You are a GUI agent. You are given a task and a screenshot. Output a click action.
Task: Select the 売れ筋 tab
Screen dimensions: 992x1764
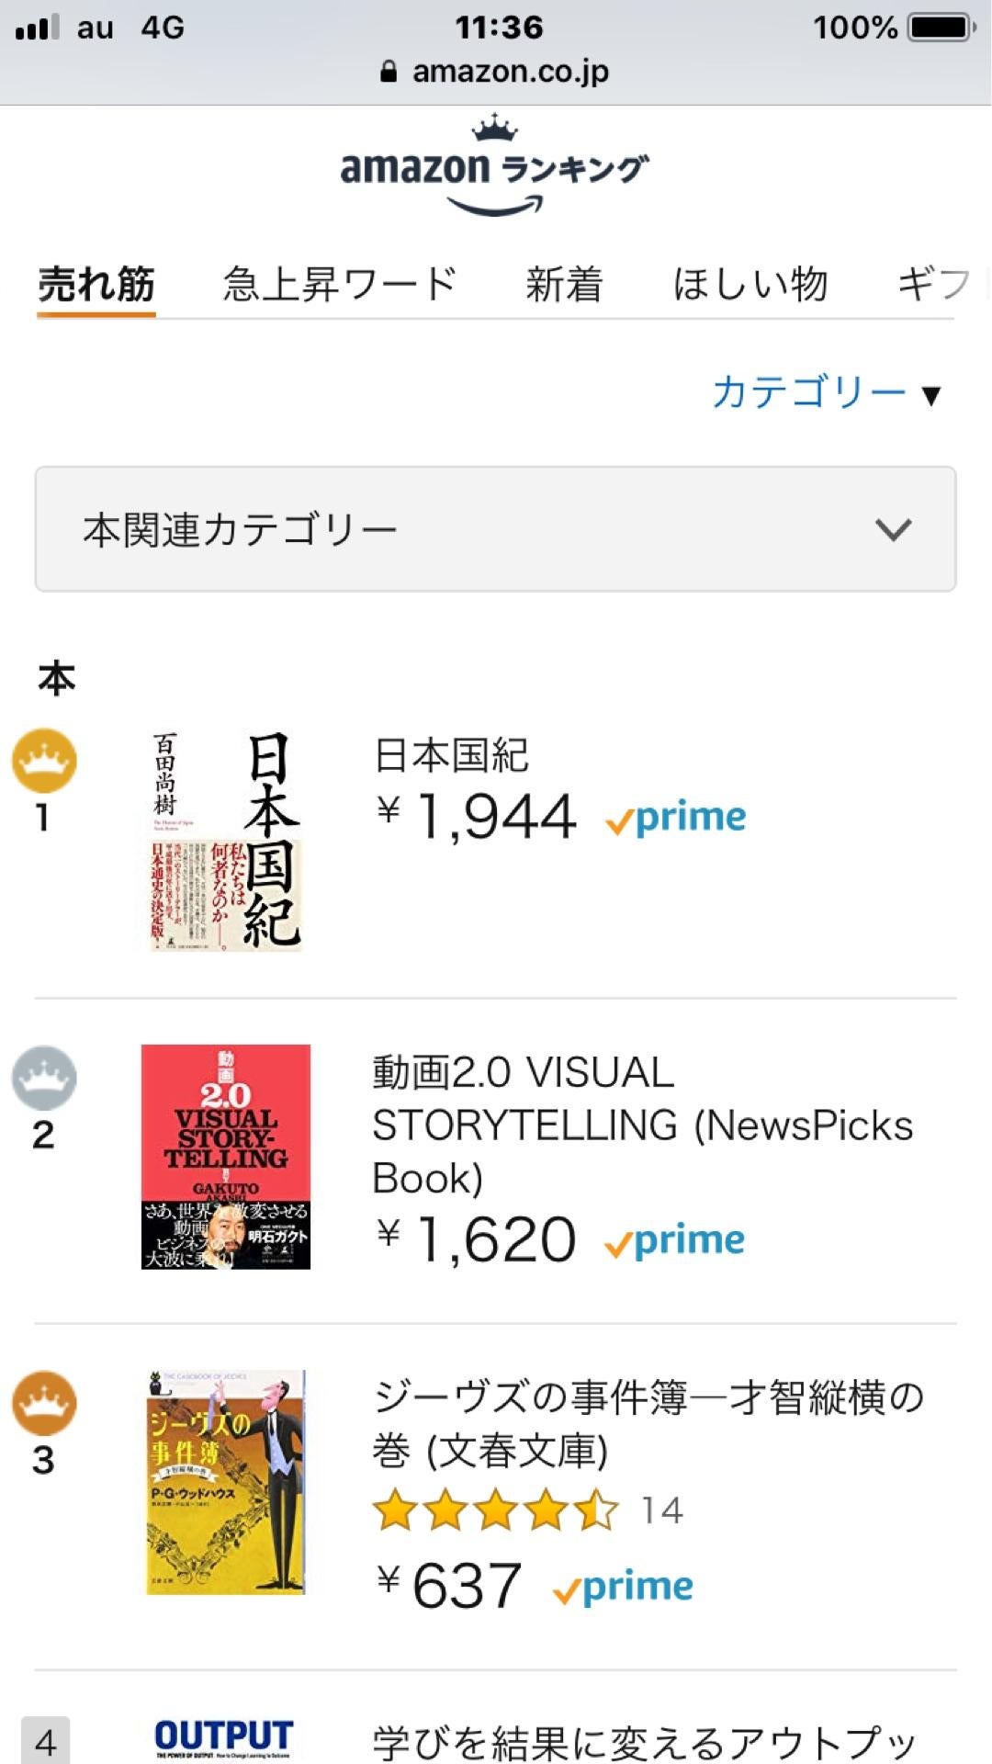[96, 284]
